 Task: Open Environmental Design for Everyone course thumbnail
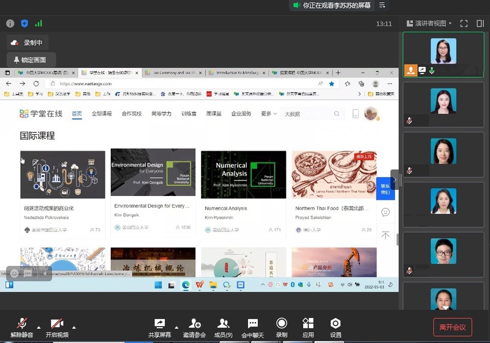[x=153, y=173]
